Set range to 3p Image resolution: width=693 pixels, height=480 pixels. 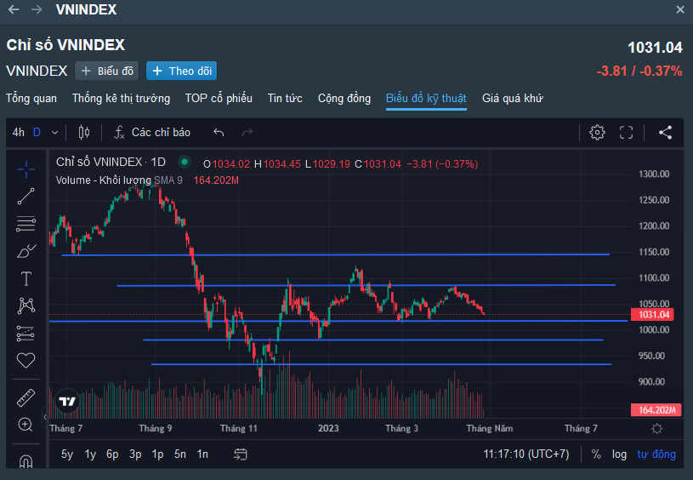coord(135,454)
